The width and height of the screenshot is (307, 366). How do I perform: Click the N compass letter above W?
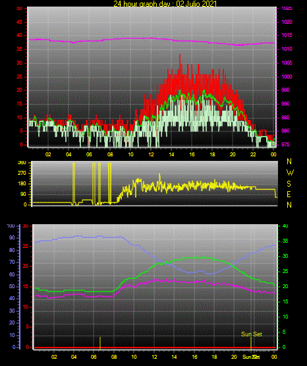pos(289,162)
